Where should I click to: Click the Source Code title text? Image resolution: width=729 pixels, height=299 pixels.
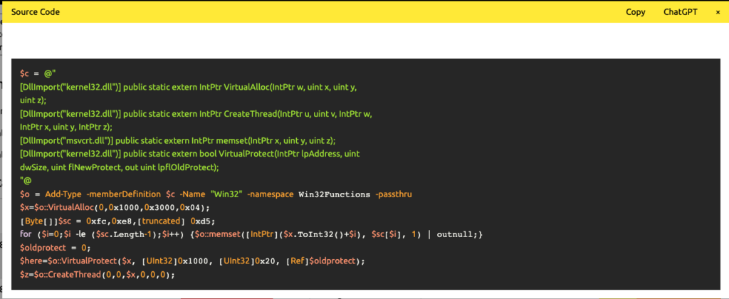pyautogui.click(x=36, y=12)
